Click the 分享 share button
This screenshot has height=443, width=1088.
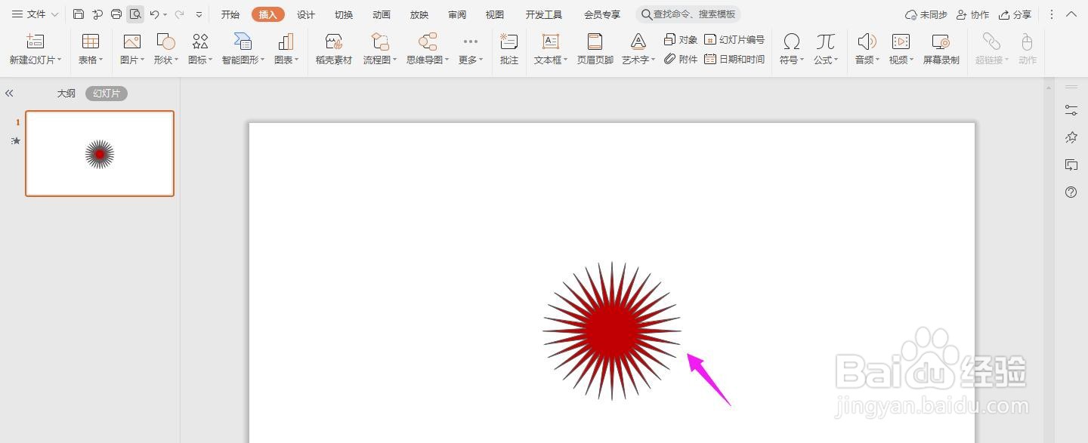1015,14
